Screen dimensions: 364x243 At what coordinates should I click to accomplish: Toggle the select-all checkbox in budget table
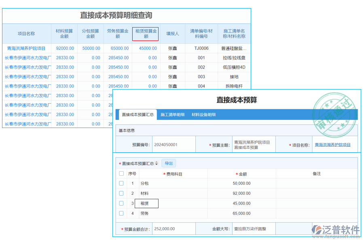[121, 173]
